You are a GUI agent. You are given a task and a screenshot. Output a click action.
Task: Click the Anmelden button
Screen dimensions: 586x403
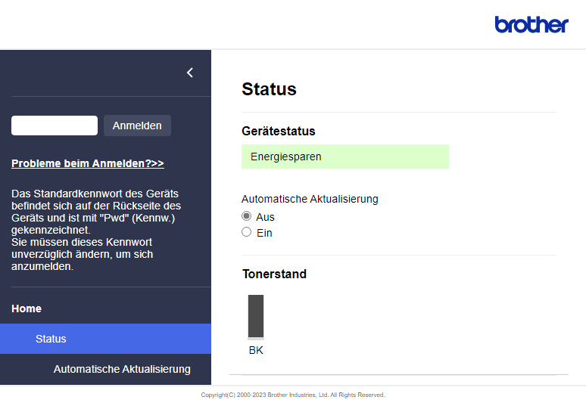(137, 126)
